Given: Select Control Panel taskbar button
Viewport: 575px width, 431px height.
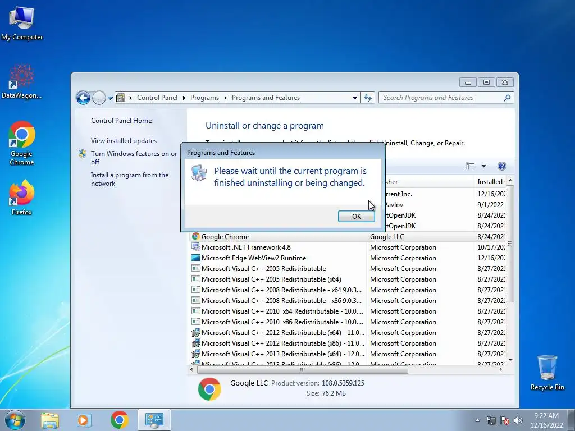Looking at the screenshot, I should 154,420.
